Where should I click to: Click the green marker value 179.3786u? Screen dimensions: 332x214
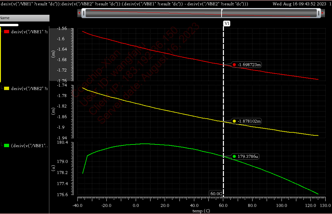pos(247,157)
